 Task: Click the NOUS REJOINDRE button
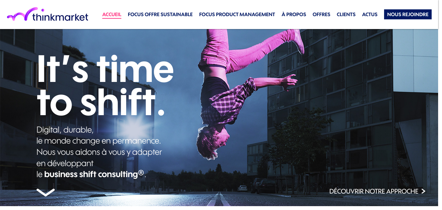408,15
